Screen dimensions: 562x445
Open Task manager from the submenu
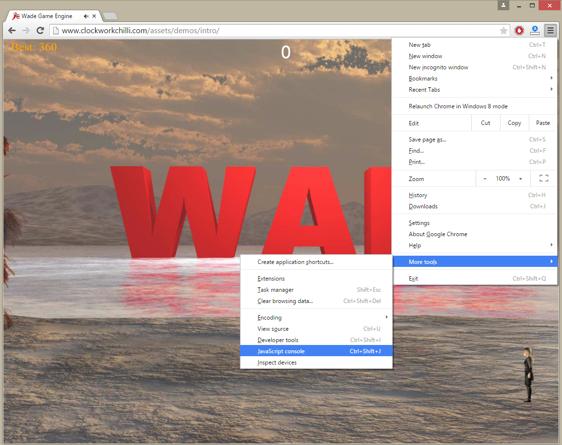(x=316, y=290)
